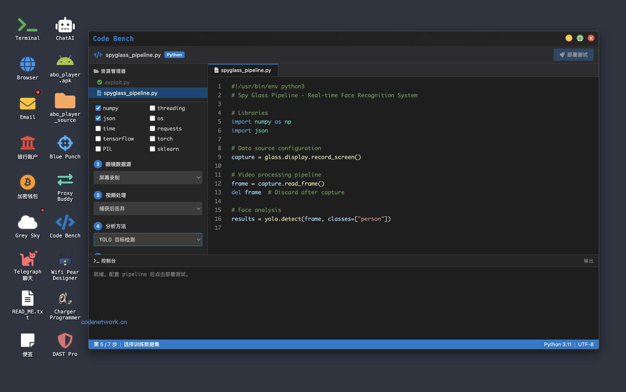This screenshot has width=626, height=392.
Task: Open the 分析方法 dropdown showing YOLO 目标检测
Action: 148,240
